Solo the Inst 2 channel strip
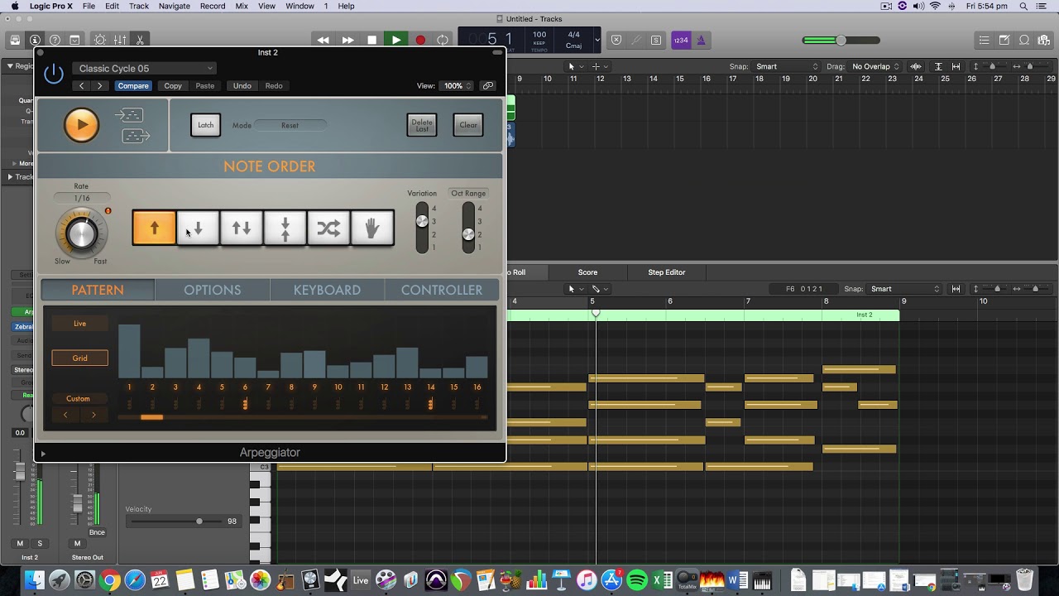1059x596 pixels. [x=40, y=544]
